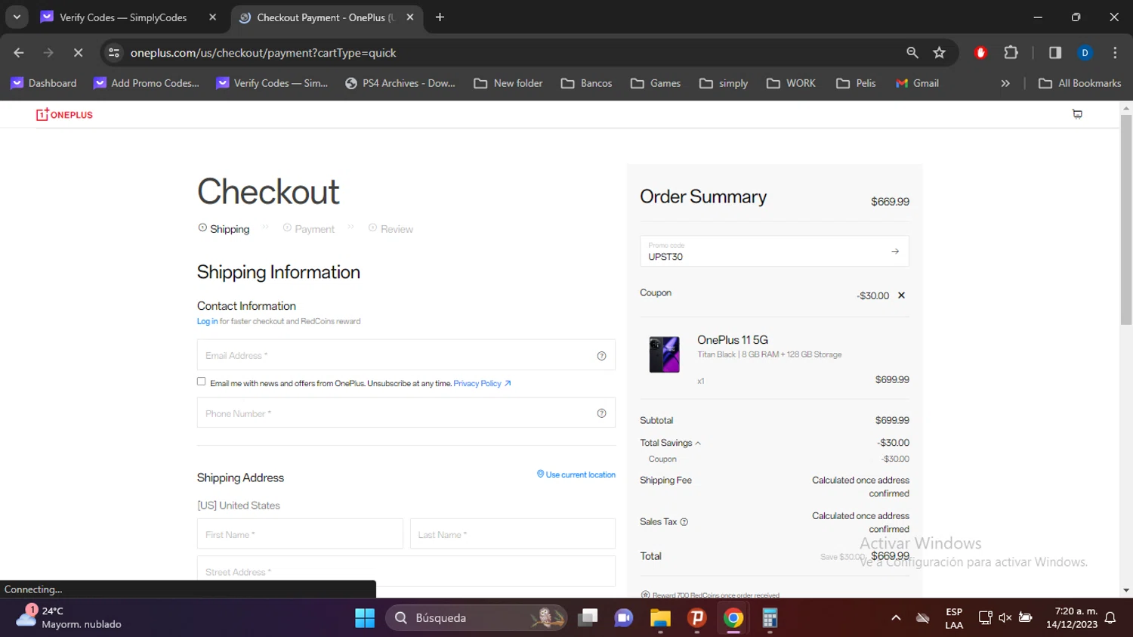The image size is (1133, 637).
Task: Click the phone number help icon
Action: (601, 413)
